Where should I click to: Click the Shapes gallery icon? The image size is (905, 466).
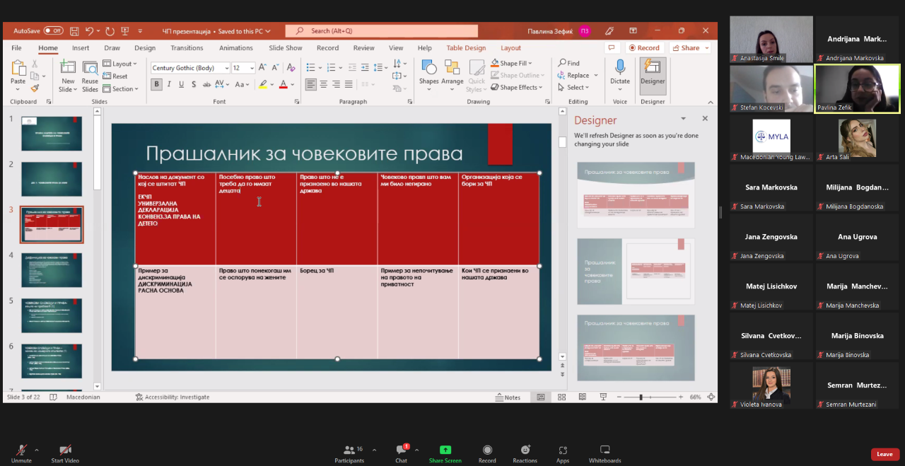[428, 68]
